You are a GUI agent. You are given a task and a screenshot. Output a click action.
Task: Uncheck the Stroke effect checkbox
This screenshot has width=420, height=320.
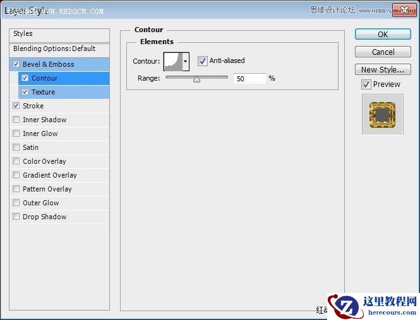(16, 105)
